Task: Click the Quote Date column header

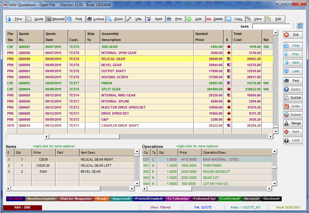Action: coord(56,37)
